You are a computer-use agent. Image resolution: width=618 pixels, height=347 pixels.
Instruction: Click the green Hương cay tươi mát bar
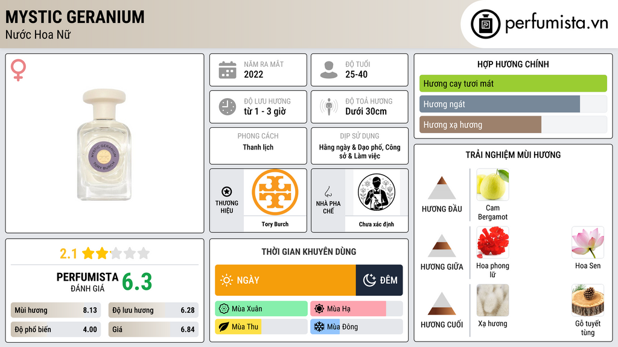513,83
